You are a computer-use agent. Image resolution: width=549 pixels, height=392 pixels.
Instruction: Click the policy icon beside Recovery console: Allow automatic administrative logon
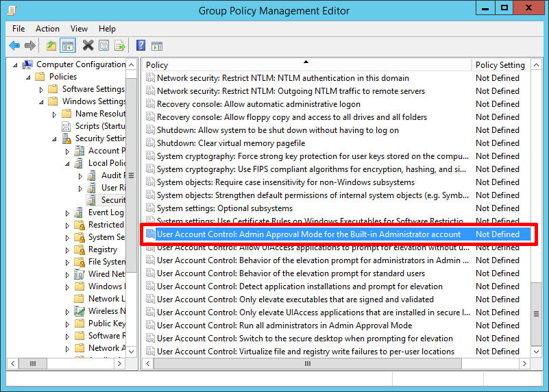[x=150, y=104]
